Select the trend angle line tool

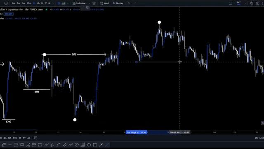pos(28,145)
